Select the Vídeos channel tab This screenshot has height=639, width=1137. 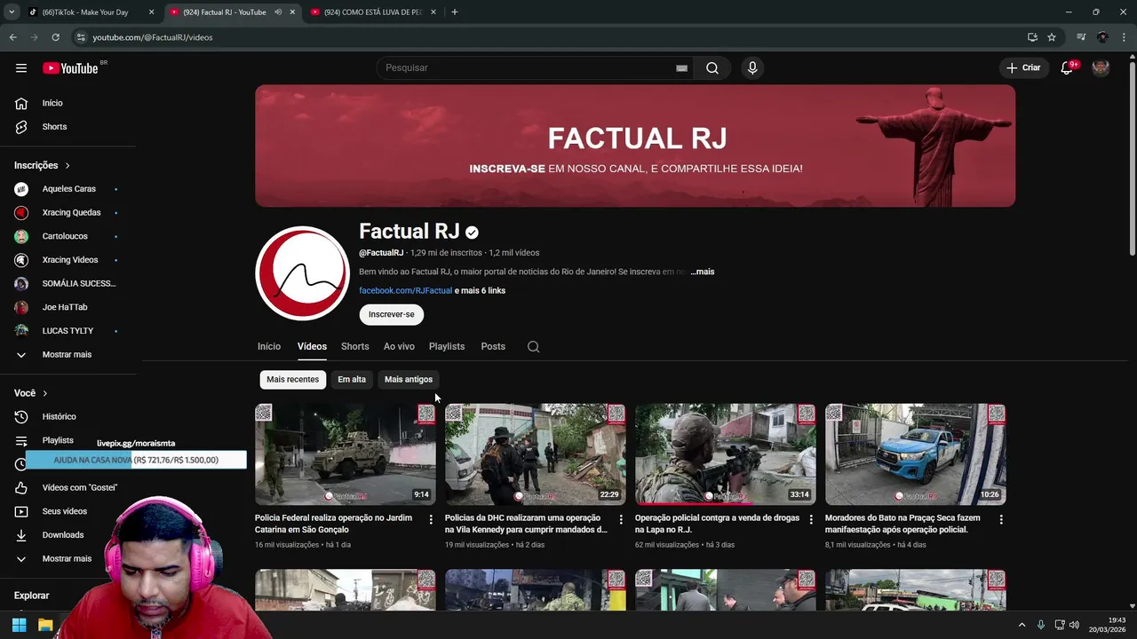coord(312,346)
